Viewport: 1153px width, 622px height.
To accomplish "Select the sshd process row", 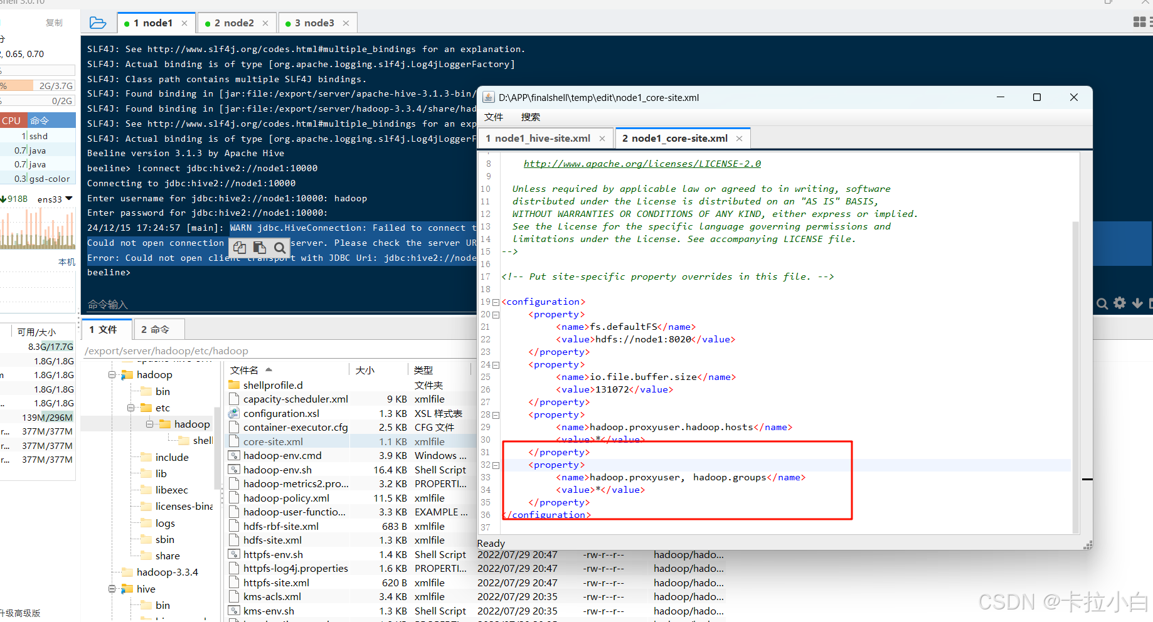I will tap(38, 136).
